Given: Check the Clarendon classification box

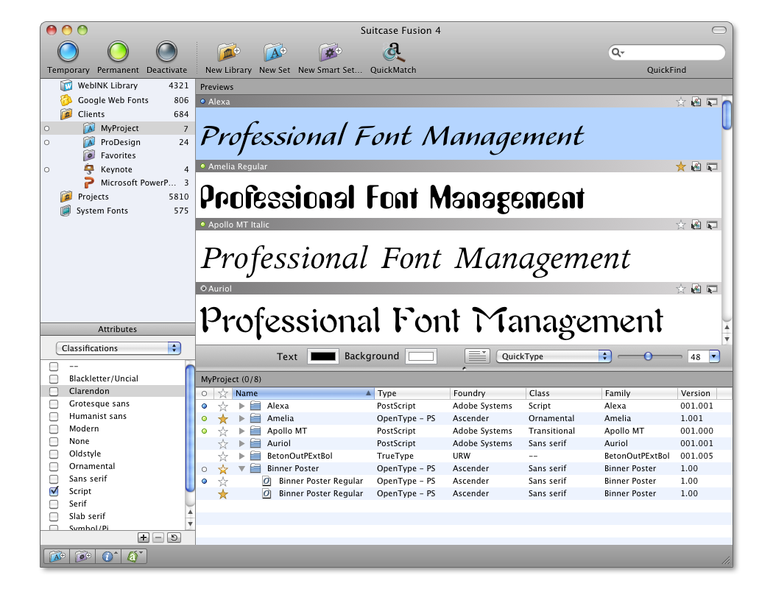Looking at the screenshot, I should click(x=54, y=392).
